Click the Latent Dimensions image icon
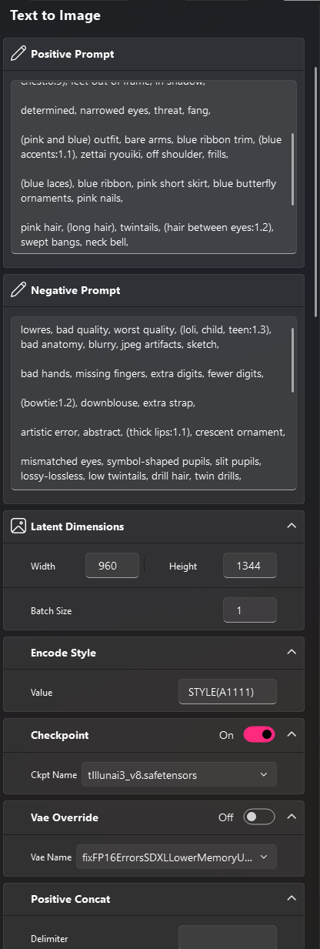 [x=18, y=526]
